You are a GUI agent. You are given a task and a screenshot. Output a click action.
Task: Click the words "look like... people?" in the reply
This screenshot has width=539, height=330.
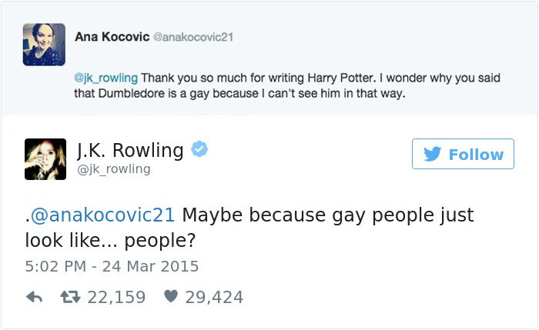(111, 239)
